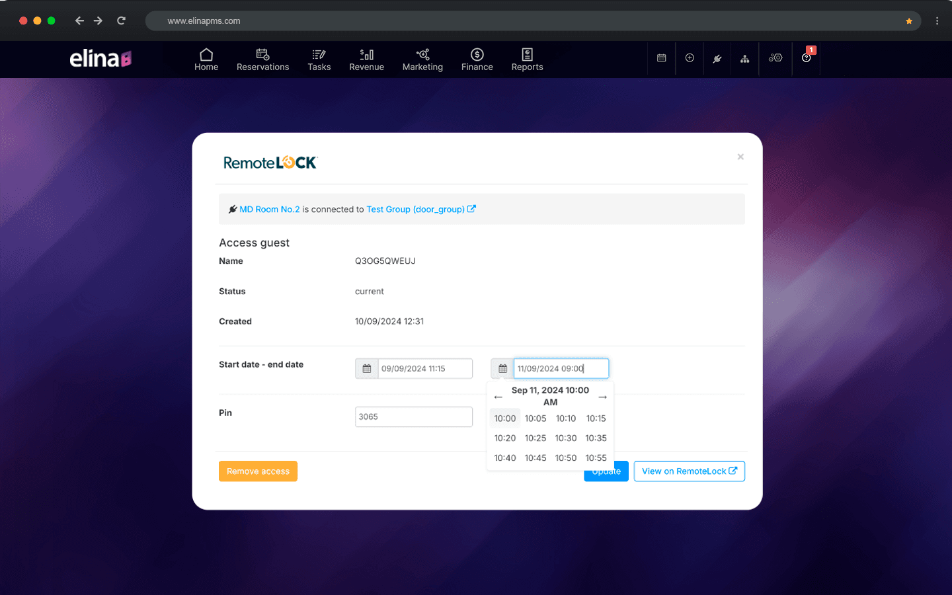
Task: Open the Finance menu
Action: [x=477, y=59]
